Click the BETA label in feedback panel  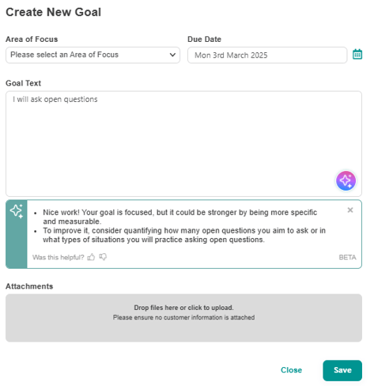tap(347, 257)
